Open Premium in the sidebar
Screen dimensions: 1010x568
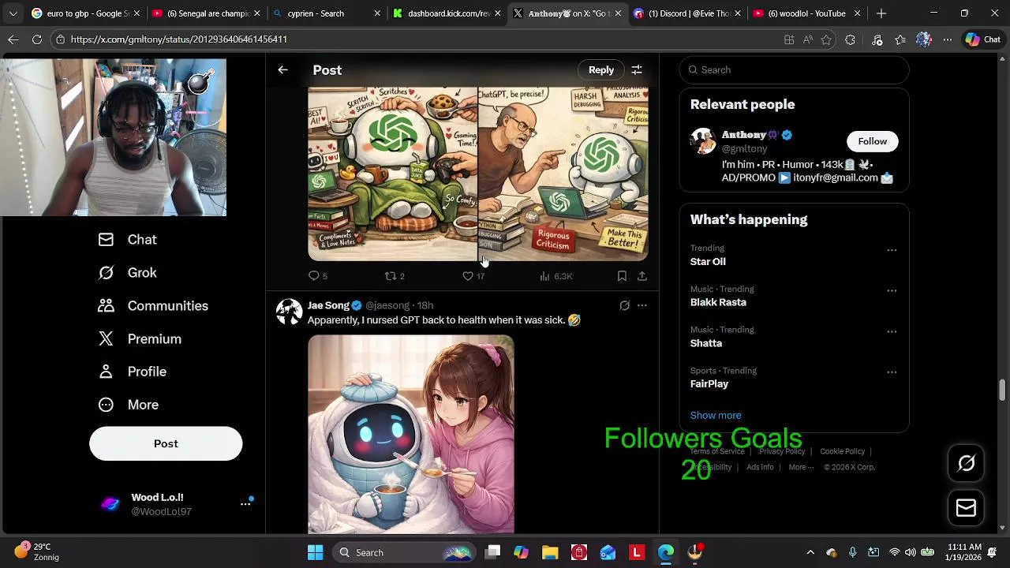pyautogui.click(x=140, y=339)
